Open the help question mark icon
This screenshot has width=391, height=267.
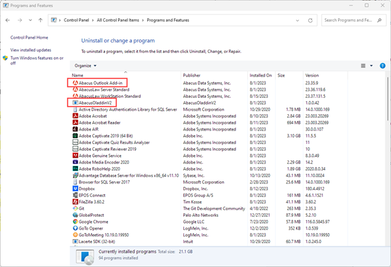coord(382,66)
